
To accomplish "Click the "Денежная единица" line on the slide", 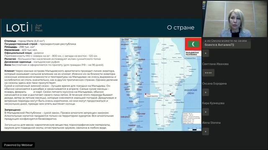I will 32,62.
